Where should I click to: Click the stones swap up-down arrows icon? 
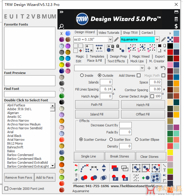[x=99, y=48]
